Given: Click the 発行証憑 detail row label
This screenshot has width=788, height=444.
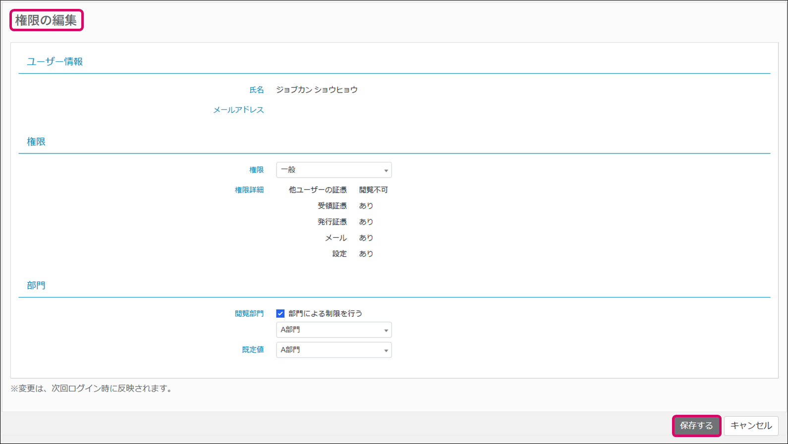Looking at the screenshot, I should 332,222.
